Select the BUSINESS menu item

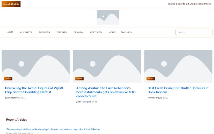pyautogui.click(x=44, y=32)
